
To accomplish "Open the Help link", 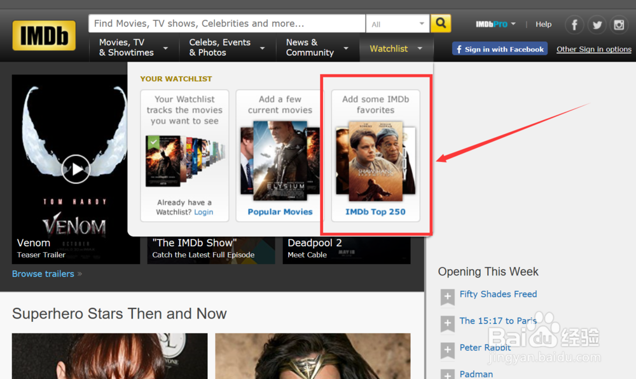I will tap(543, 24).
